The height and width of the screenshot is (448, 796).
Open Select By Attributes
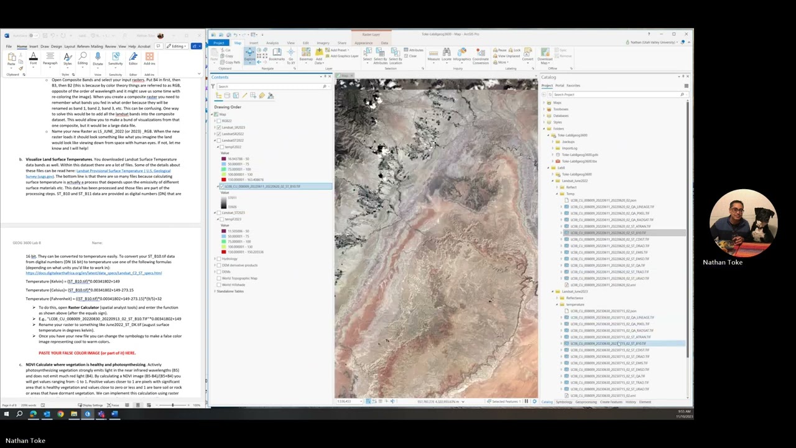380,55
